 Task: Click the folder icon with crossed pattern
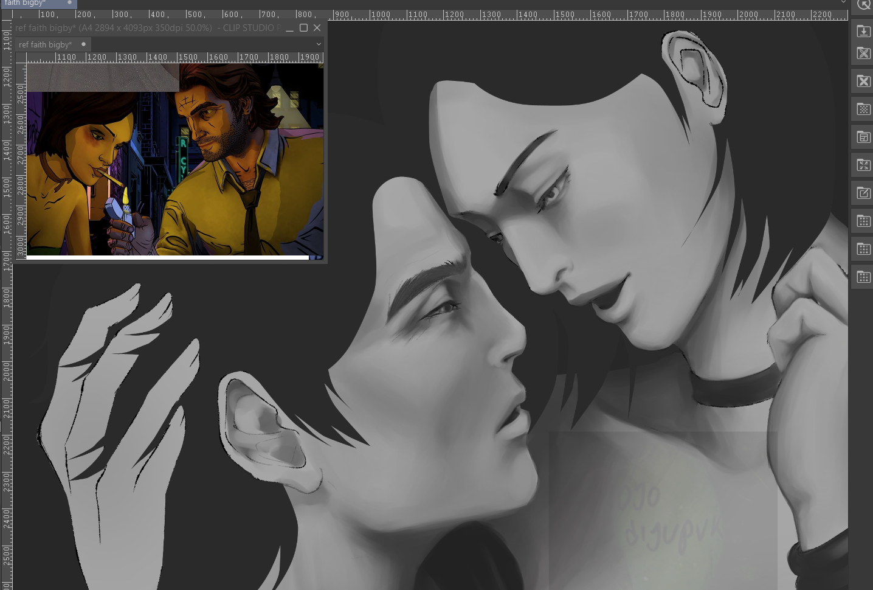(x=863, y=54)
